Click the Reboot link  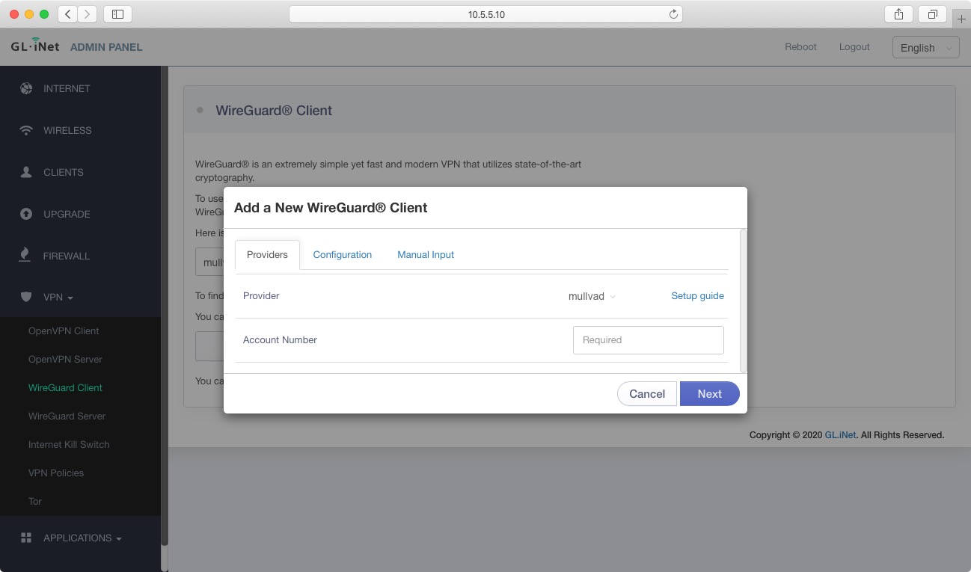[800, 46]
